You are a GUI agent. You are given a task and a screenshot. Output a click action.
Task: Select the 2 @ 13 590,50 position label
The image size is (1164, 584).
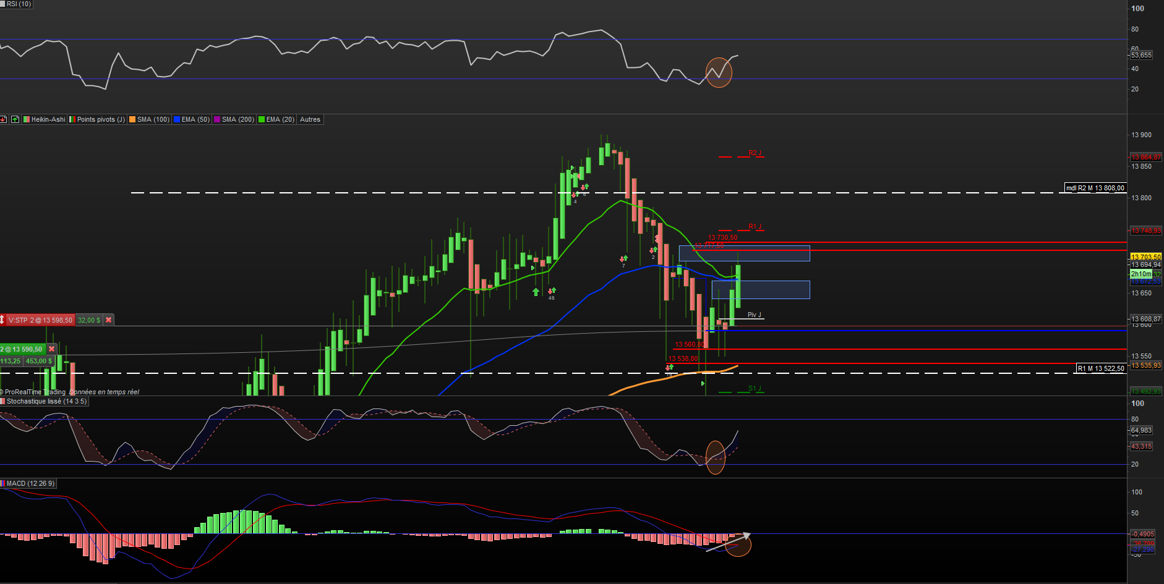pyautogui.click(x=22, y=349)
